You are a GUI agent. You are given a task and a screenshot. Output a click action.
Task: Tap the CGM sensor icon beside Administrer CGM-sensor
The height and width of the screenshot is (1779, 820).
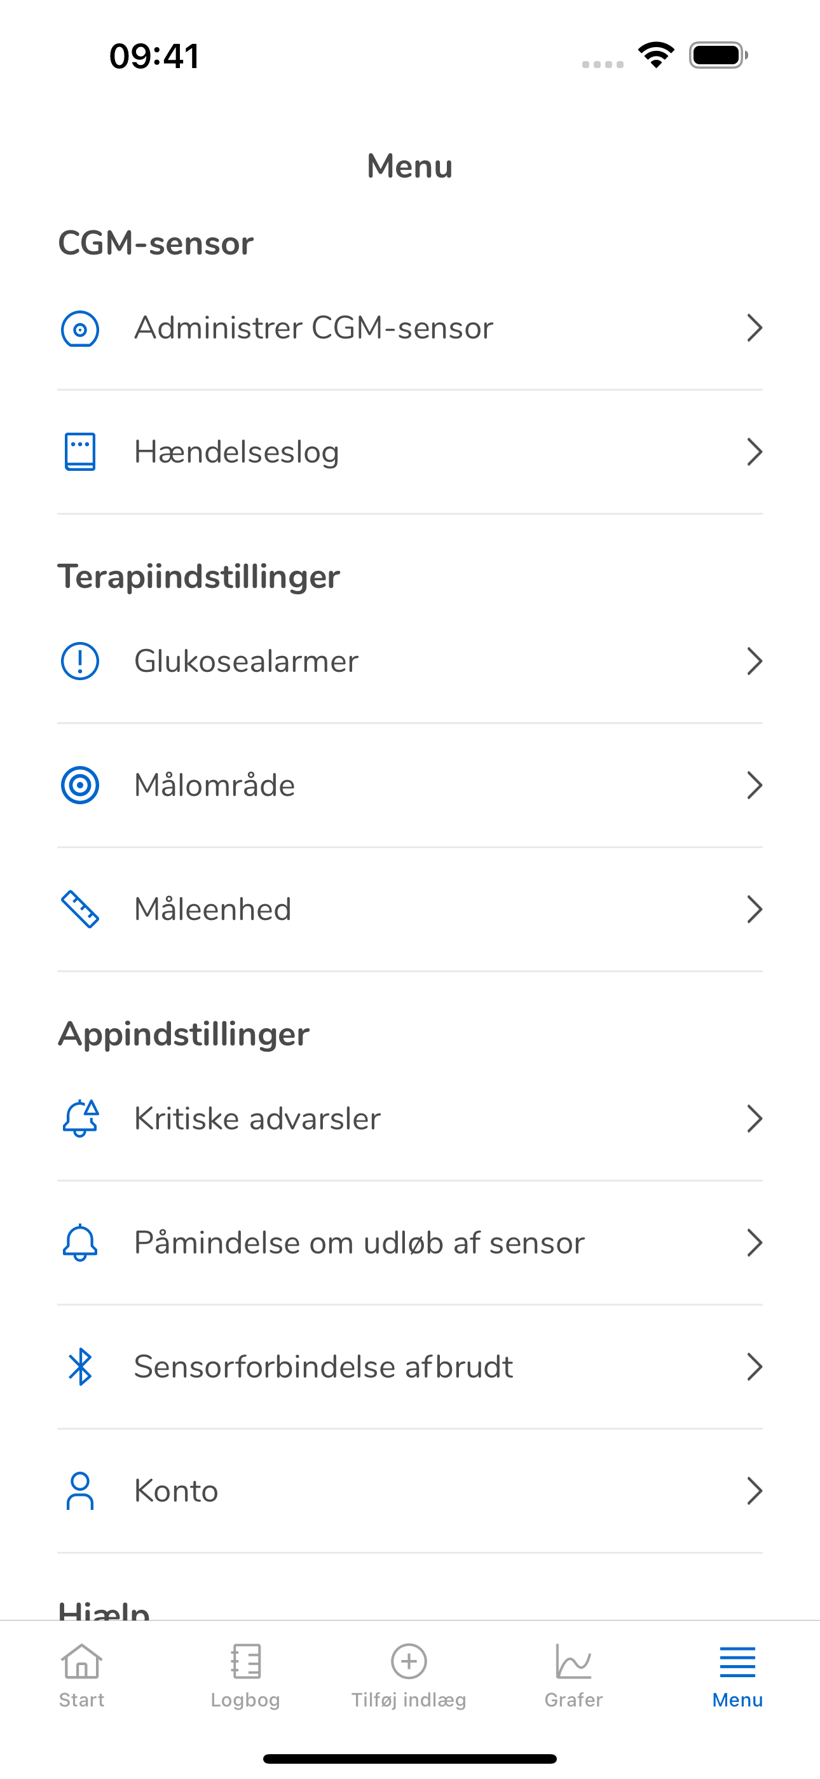tap(80, 329)
